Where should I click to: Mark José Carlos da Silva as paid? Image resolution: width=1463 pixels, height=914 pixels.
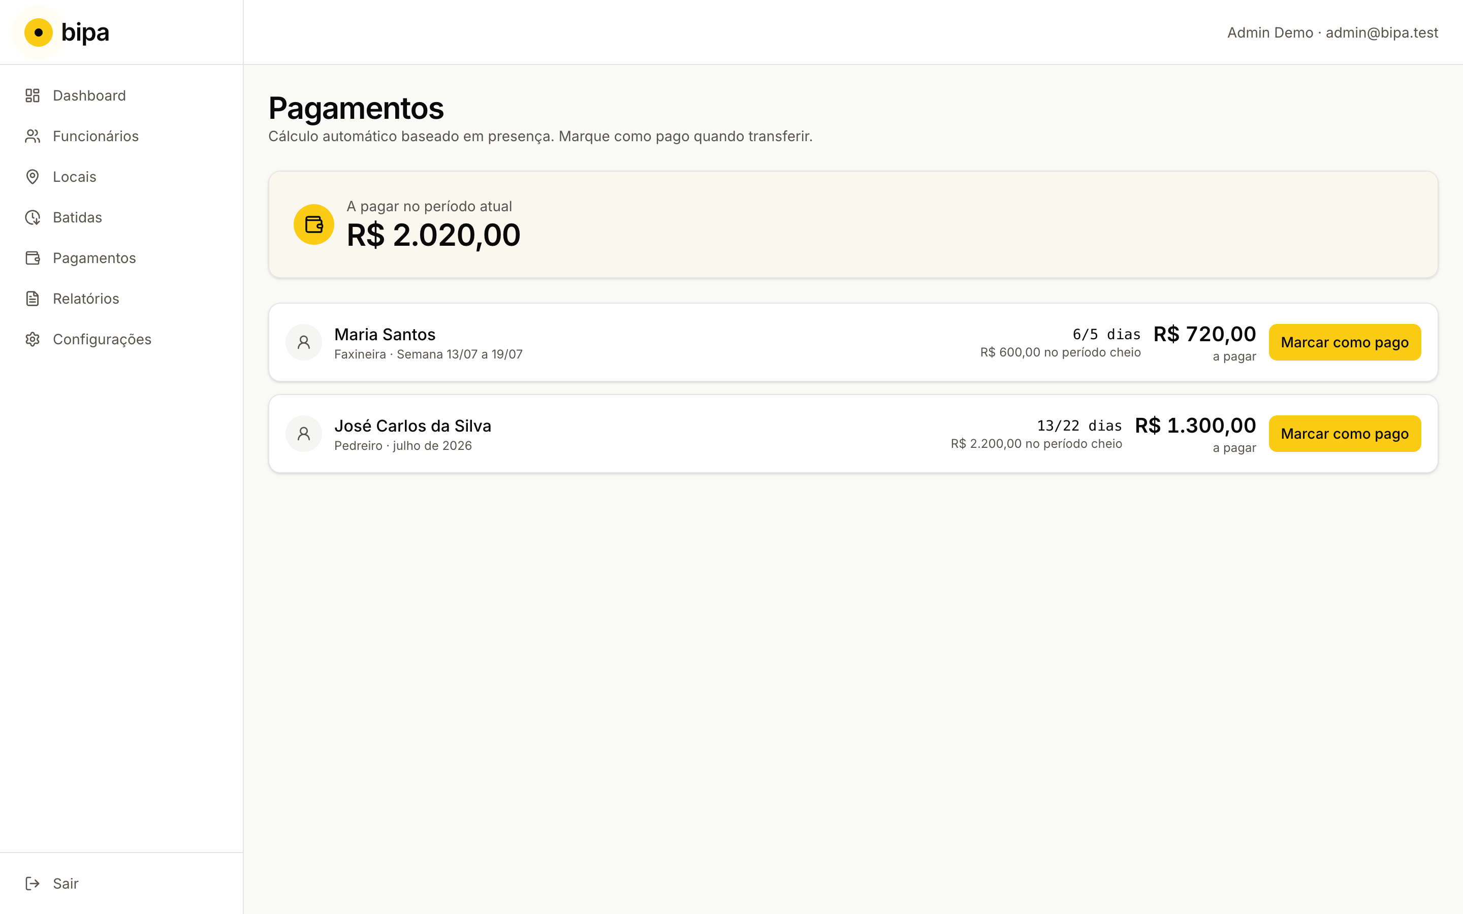pos(1345,434)
